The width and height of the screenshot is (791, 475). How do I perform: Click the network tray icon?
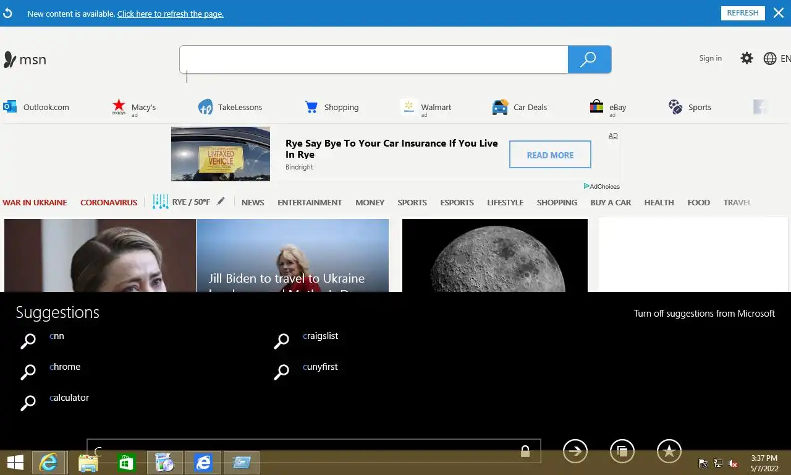tap(718, 463)
